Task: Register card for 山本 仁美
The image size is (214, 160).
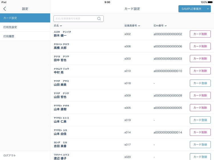Action: click(x=200, y=120)
